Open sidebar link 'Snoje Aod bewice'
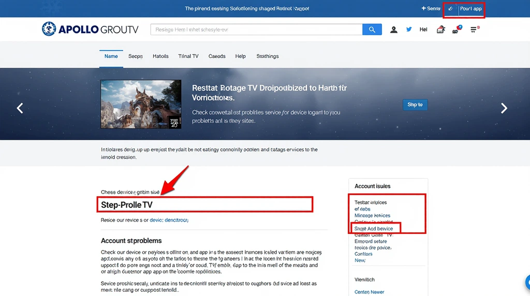Viewport: 530px width, 296px height. (374, 228)
